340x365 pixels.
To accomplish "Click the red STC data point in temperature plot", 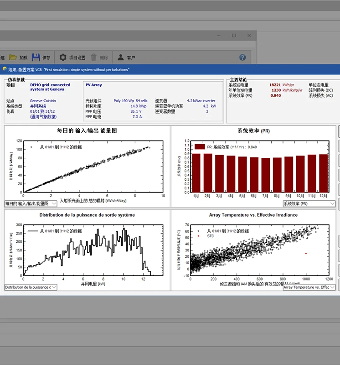I will 306,254.
